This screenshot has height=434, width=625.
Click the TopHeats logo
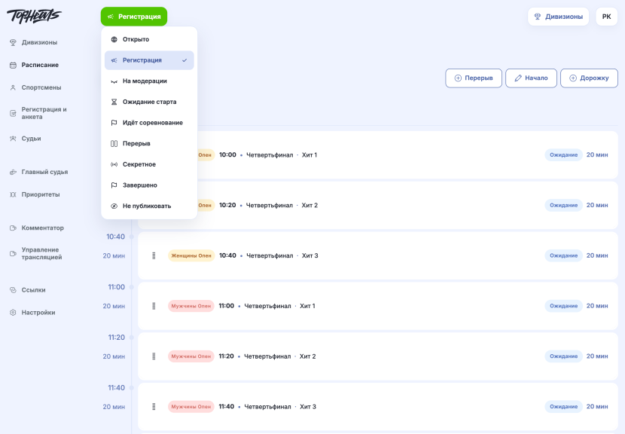click(x=34, y=16)
